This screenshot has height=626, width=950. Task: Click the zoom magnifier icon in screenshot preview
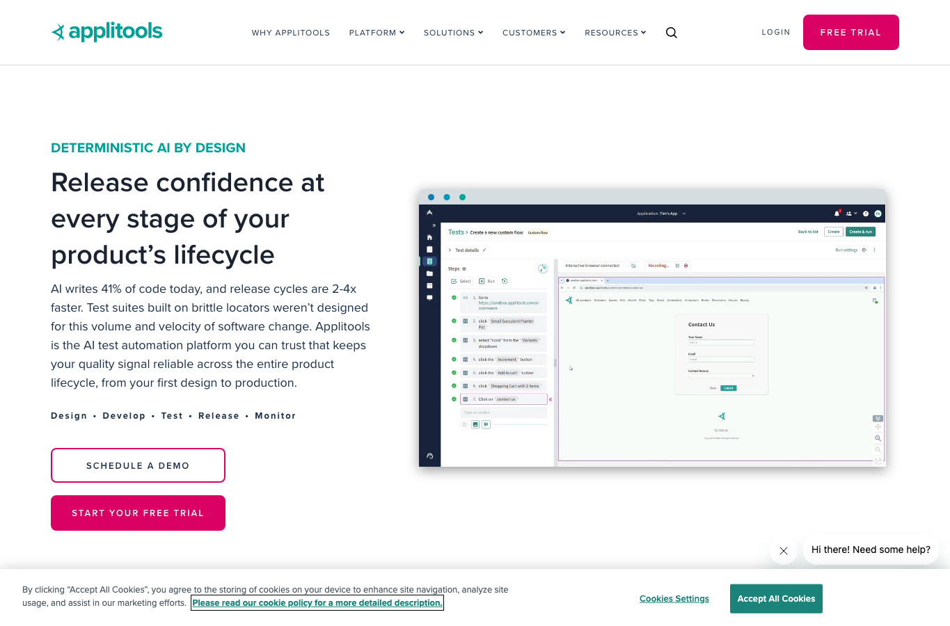(x=878, y=438)
